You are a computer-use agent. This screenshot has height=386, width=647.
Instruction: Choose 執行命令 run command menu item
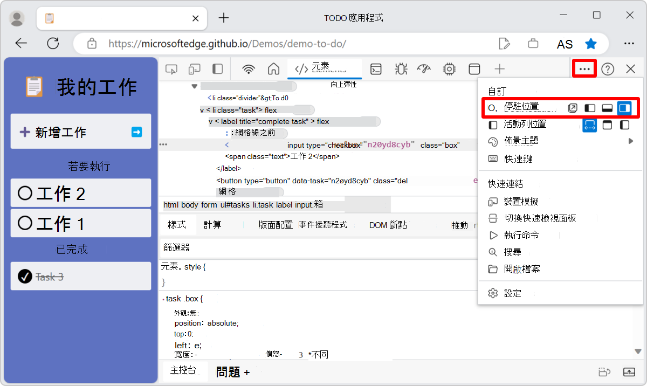point(561,235)
